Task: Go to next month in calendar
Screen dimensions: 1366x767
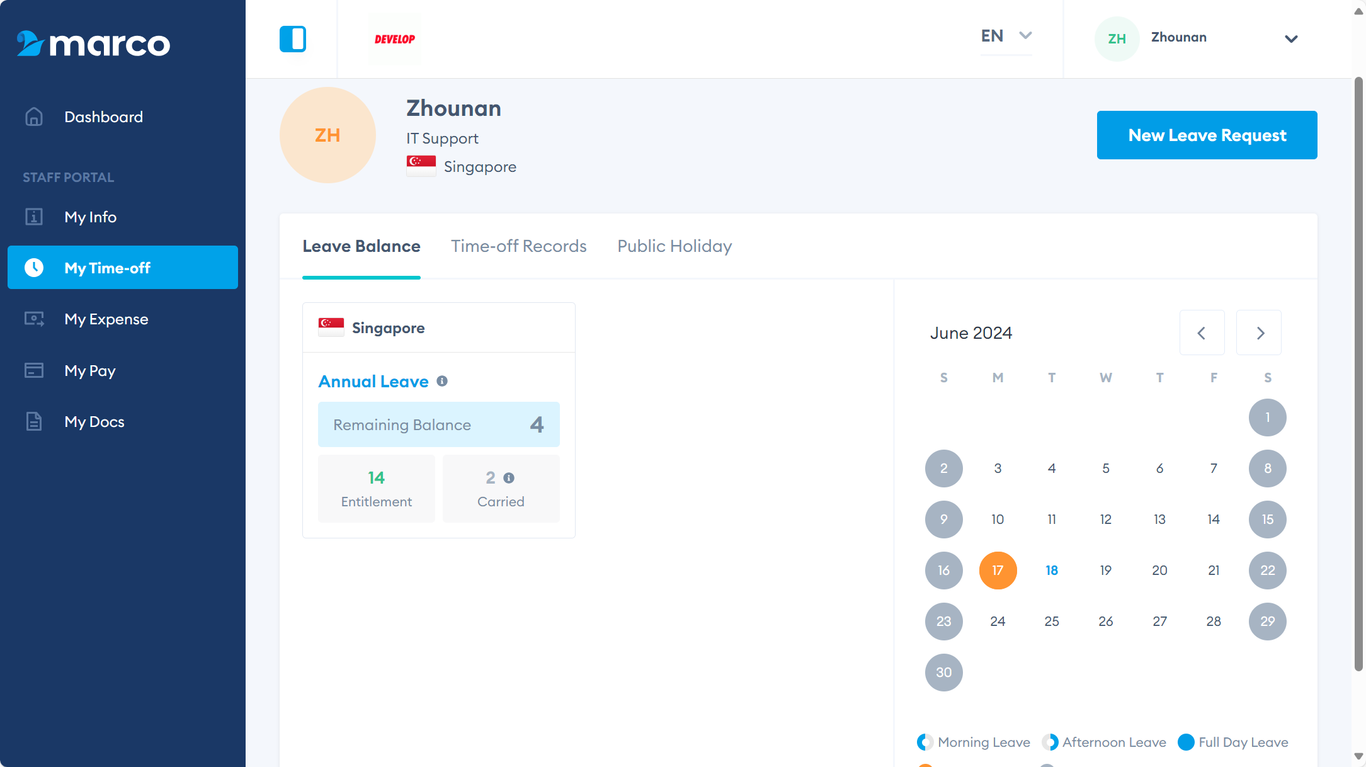Action: point(1260,333)
